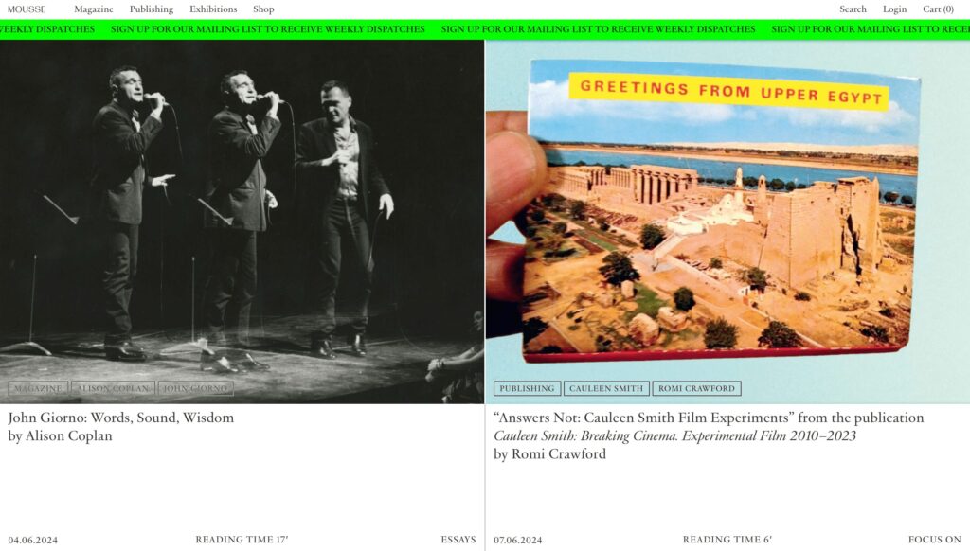The image size is (970, 551).
Task: Select the PUBLISHING tag on postcard article
Action: point(527,388)
